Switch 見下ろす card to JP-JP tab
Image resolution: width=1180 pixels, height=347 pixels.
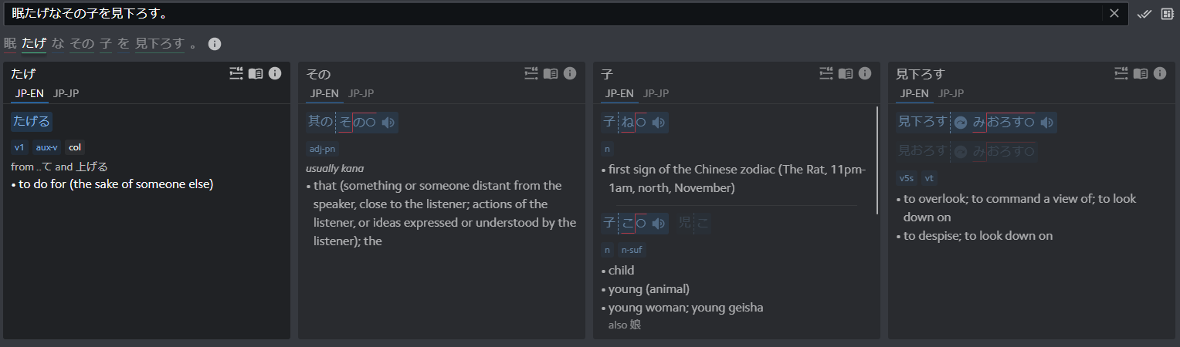951,93
